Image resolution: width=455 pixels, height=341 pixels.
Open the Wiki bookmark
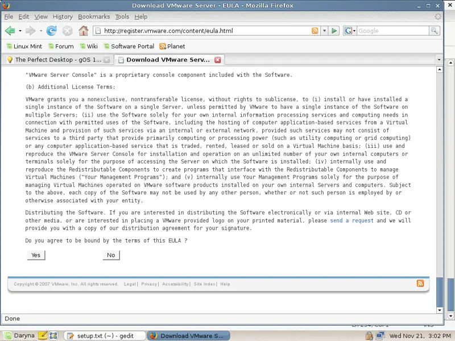tap(89, 47)
